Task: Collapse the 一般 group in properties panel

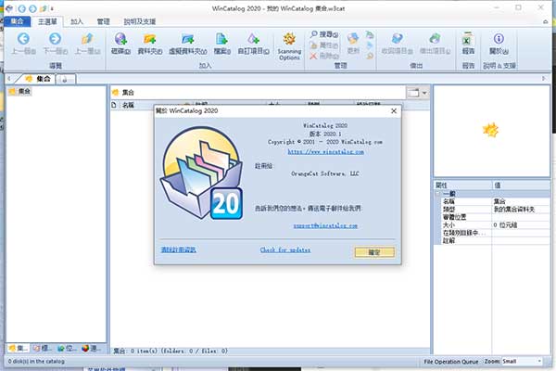Action: (438, 194)
